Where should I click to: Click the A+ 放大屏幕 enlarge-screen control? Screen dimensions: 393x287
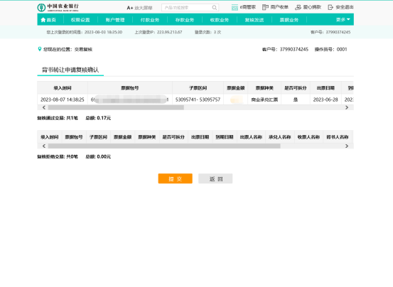139,8
